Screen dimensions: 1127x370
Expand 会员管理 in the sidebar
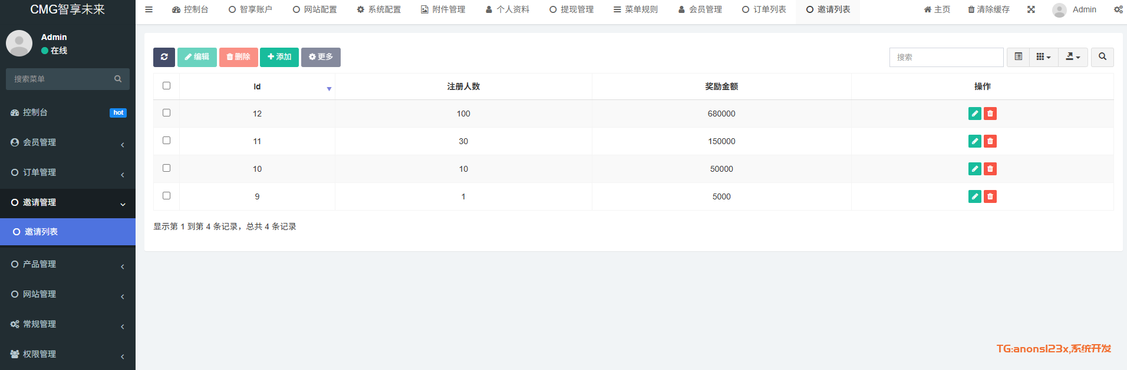68,142
